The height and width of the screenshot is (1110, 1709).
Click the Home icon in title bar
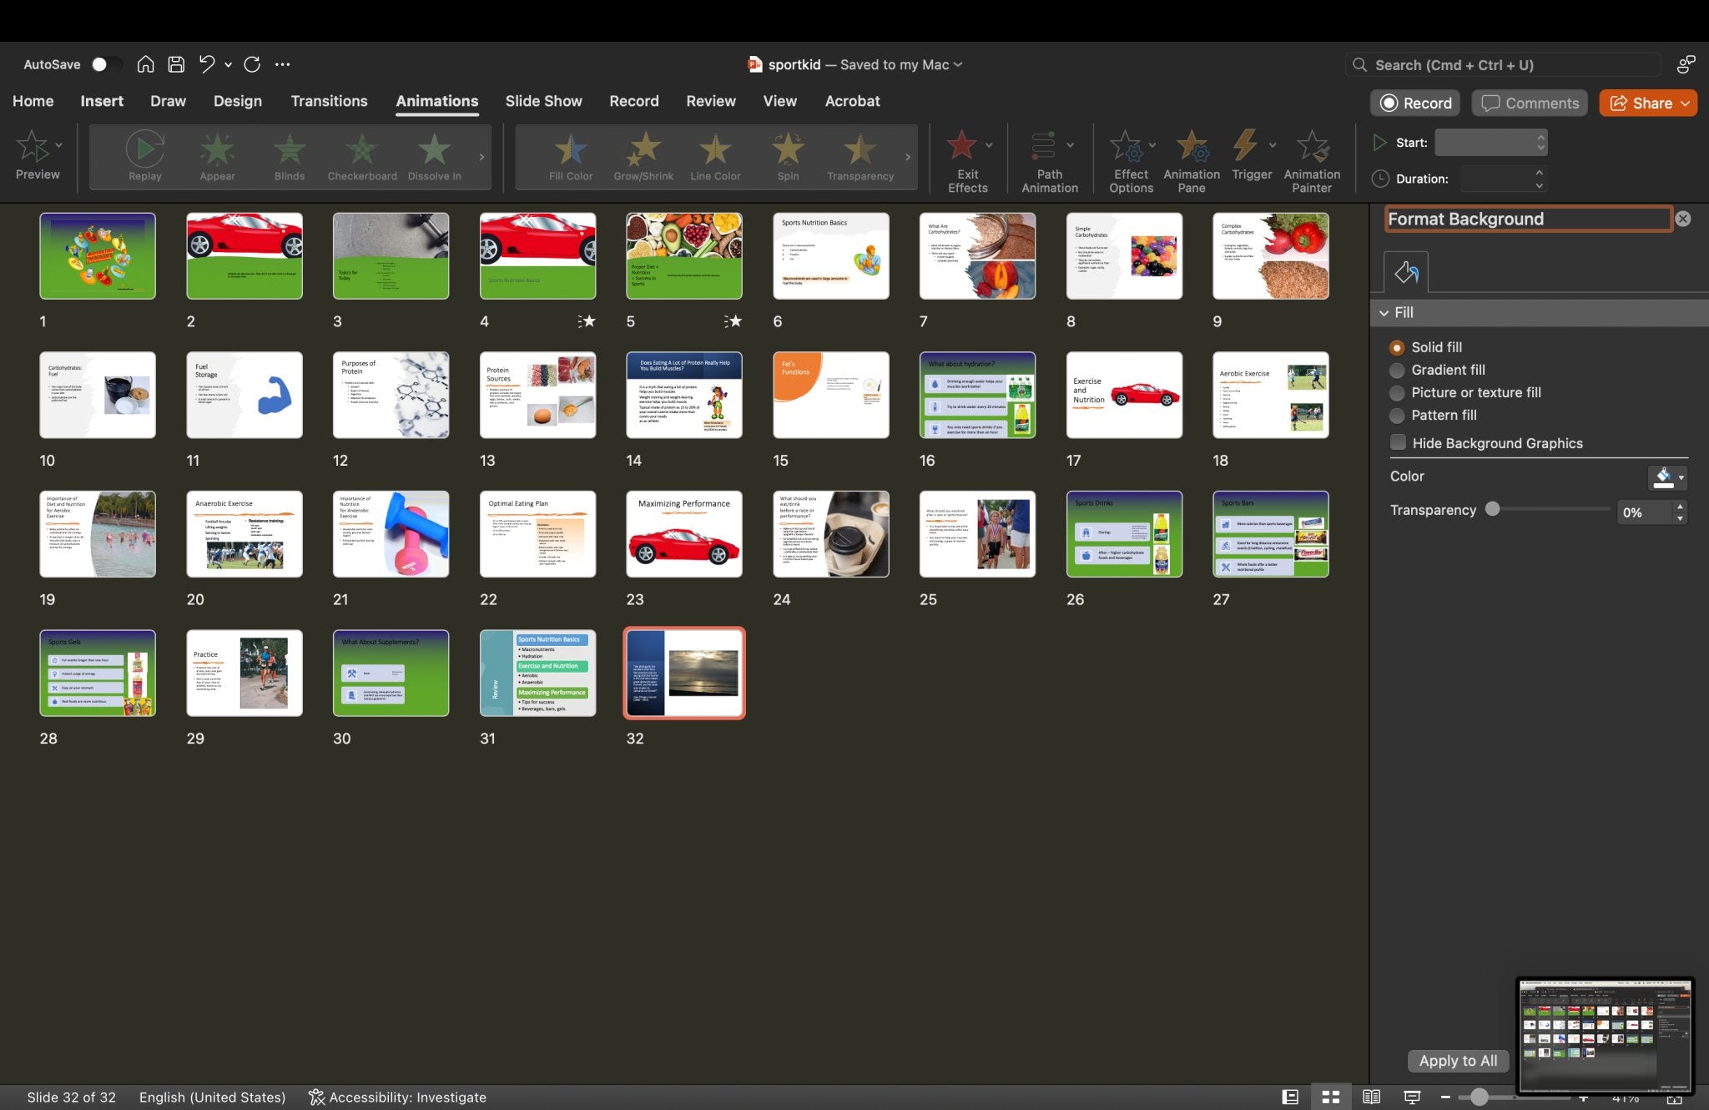(145, 64)
